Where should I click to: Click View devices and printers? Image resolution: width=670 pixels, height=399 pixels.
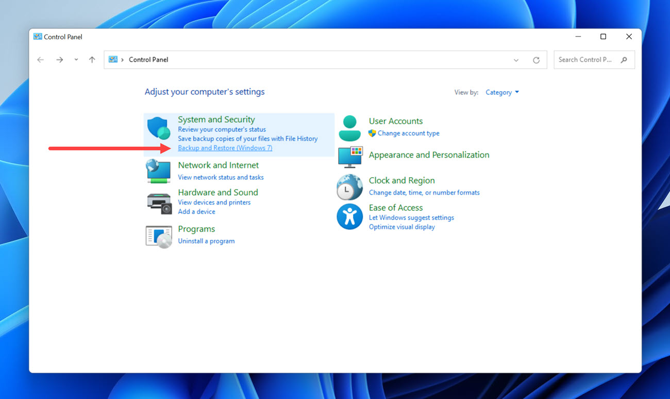coord(214,202)
